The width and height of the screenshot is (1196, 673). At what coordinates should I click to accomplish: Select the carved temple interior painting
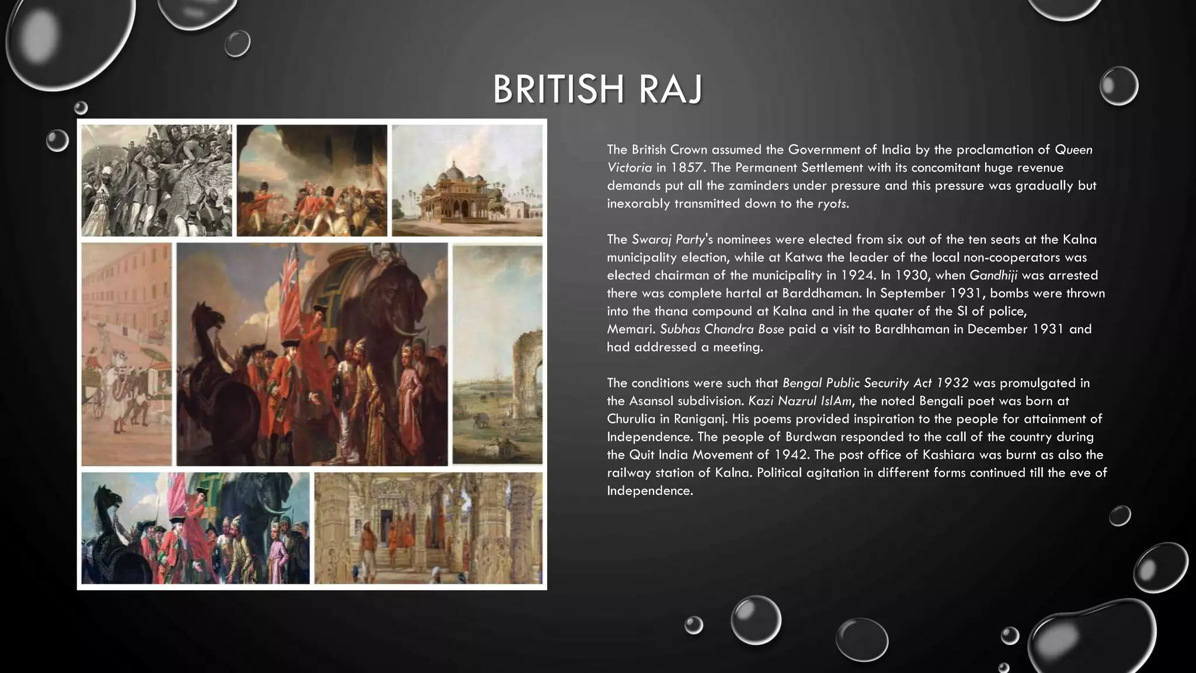[429, 528]
